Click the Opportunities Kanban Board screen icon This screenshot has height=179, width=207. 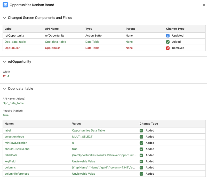click(x=5, y=5)
